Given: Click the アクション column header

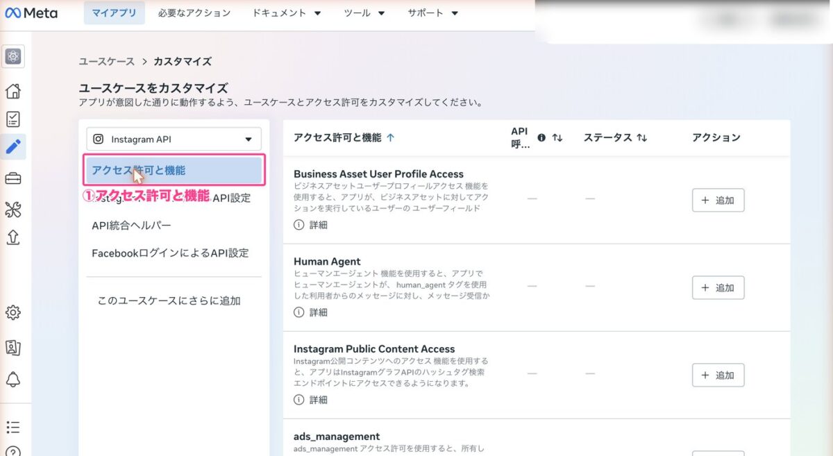Looking at the screenshot, I should (716, 137).
